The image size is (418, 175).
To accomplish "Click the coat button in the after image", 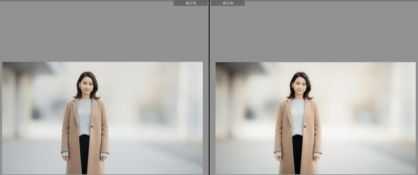I will [305, 127].
